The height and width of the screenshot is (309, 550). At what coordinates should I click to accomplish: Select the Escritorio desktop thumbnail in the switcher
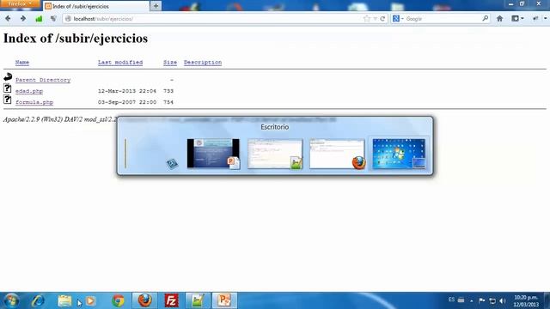[399, 154]
